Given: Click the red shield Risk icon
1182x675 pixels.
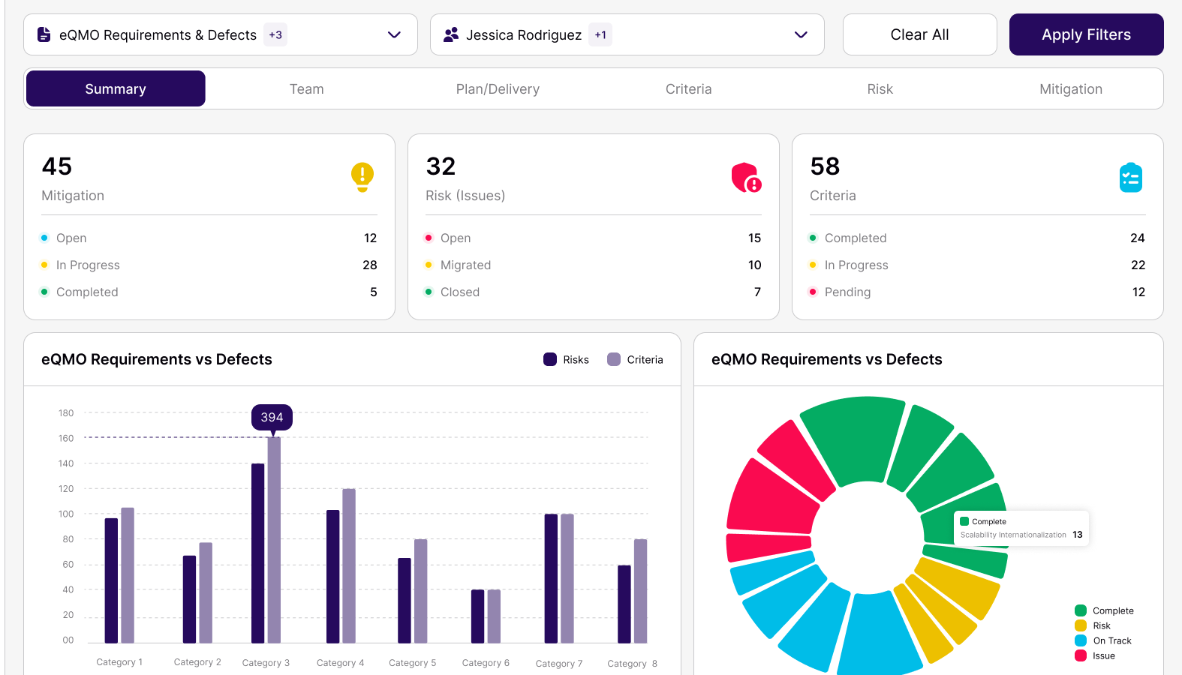Looking at the screenshot, I should 746,178.
